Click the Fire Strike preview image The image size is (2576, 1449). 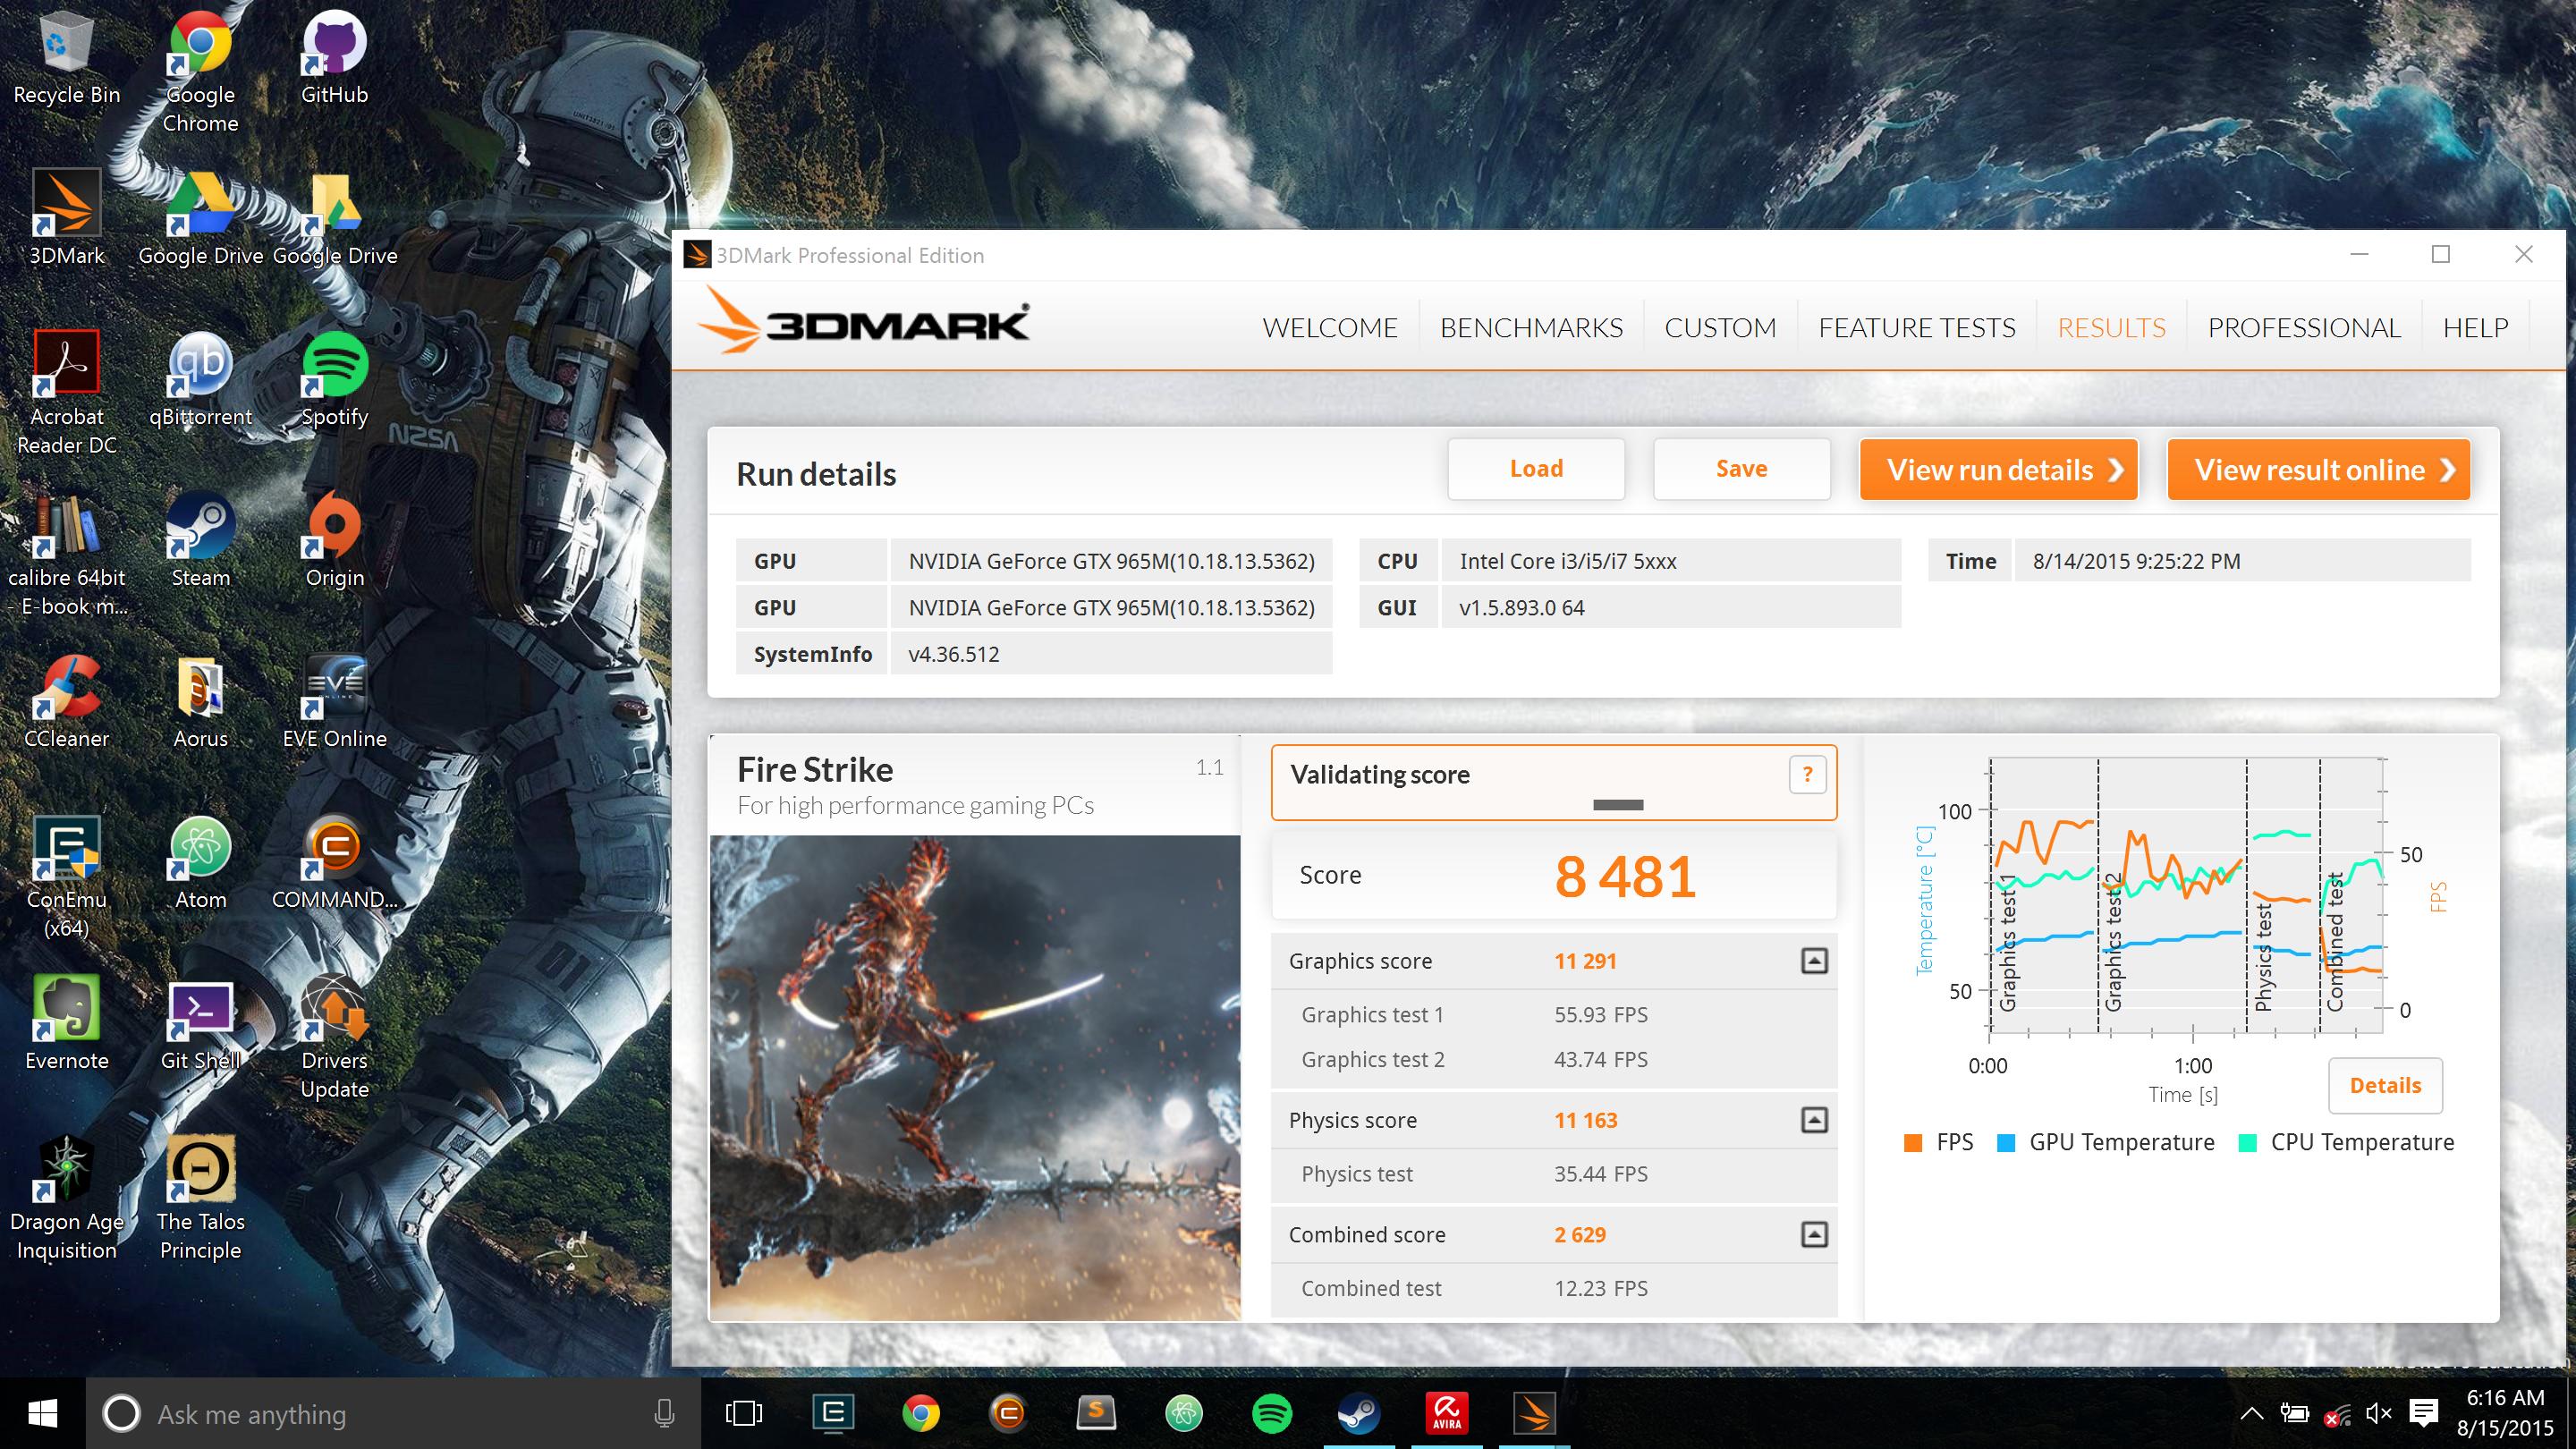point(975,1078)
